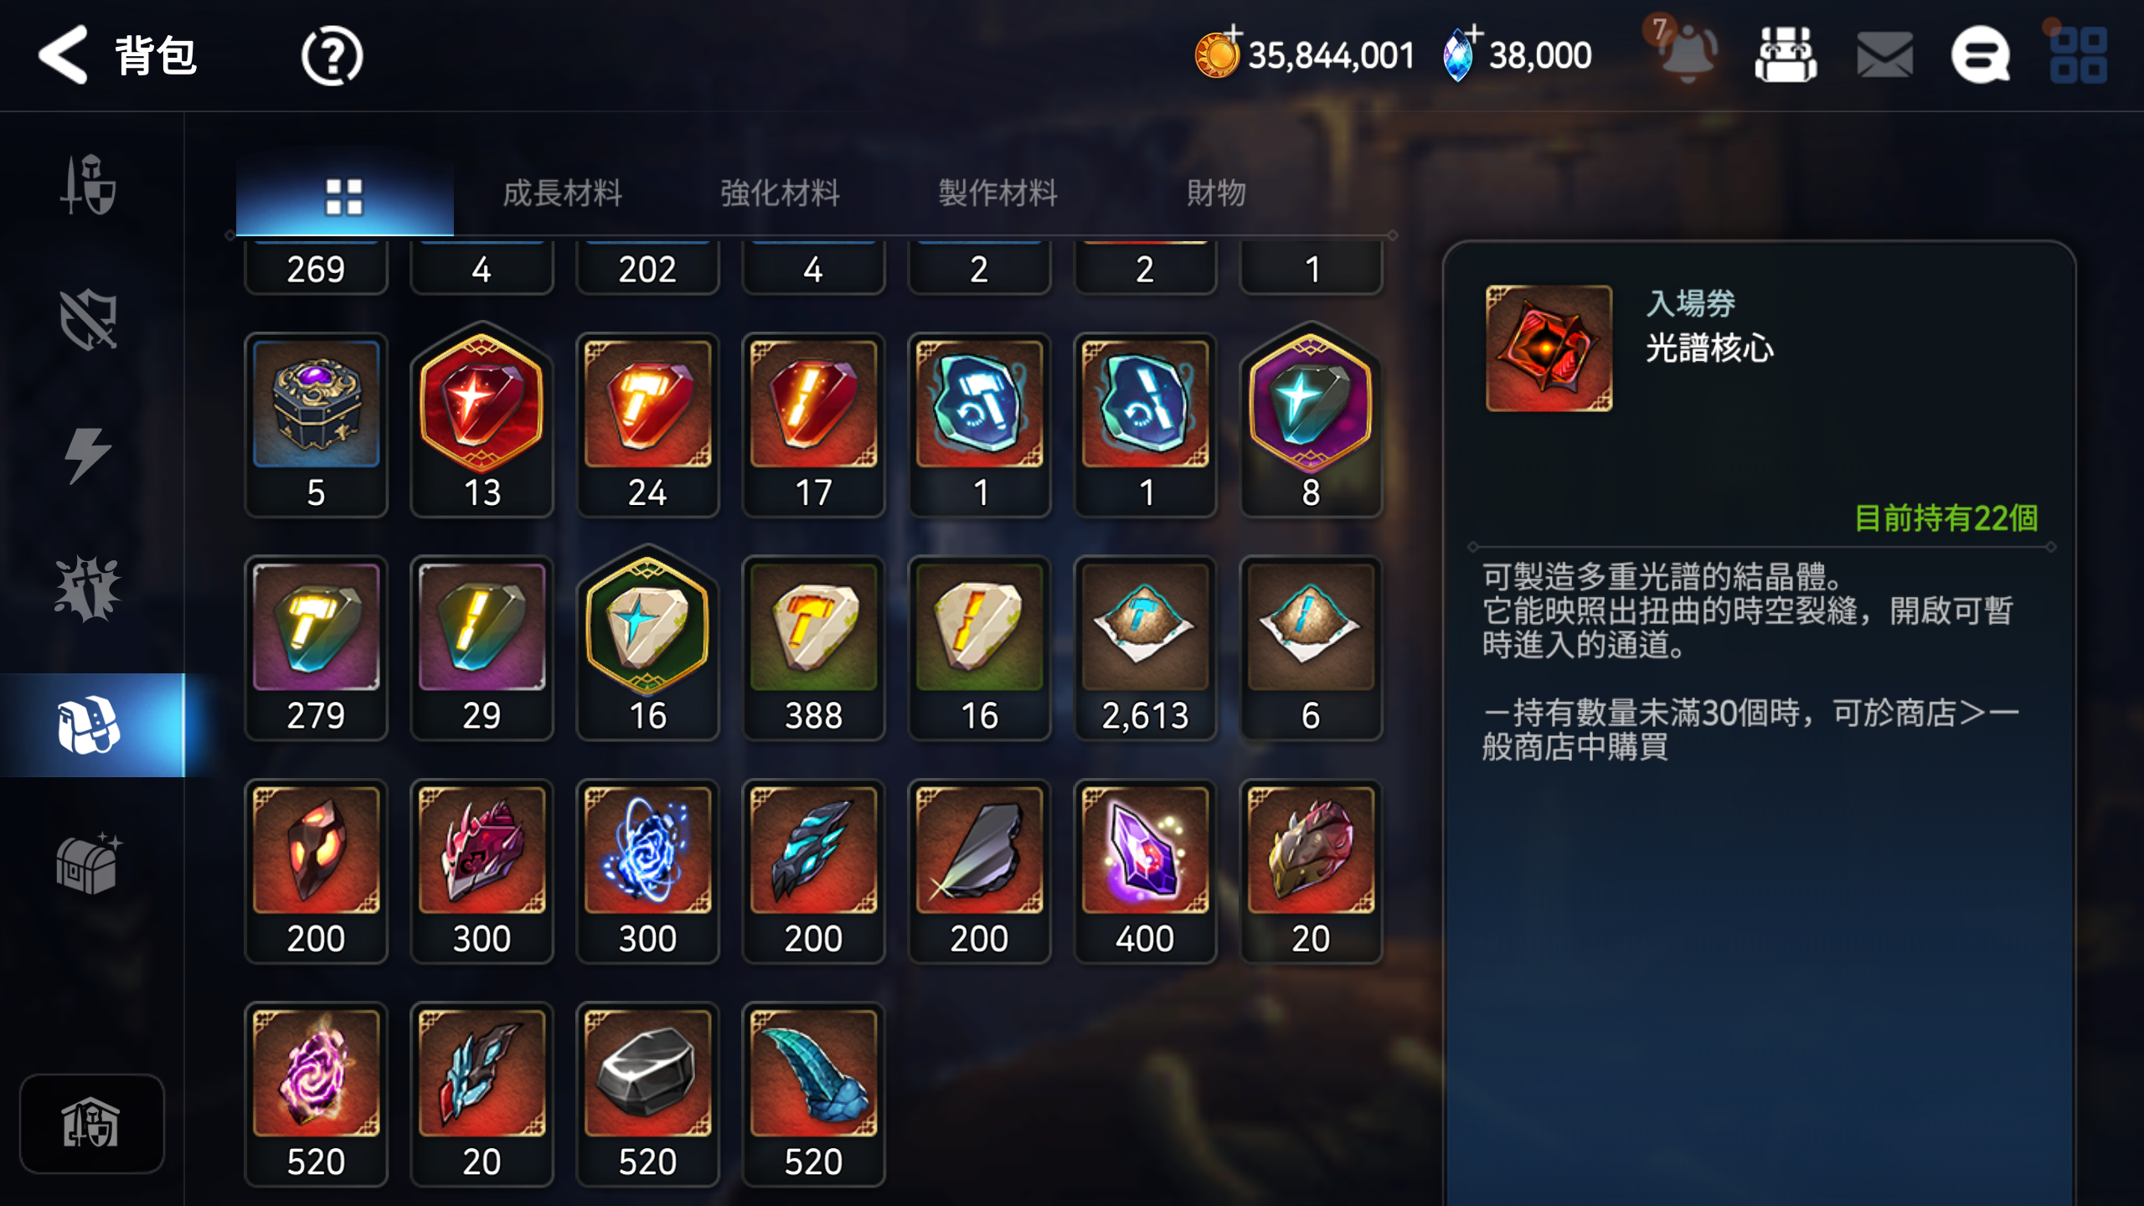2144x1206 pixels.
Task: Open the main menu grid icon
Action: coord(2078,55)
